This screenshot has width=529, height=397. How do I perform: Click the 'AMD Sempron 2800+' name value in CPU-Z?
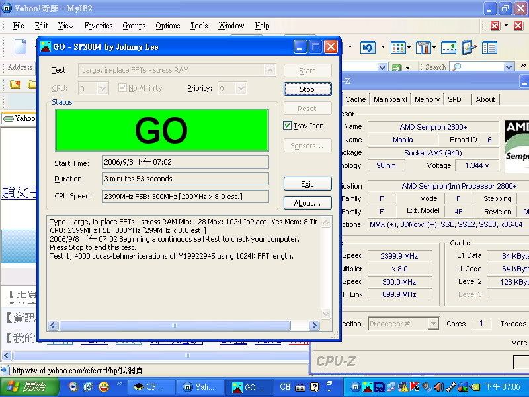click(433, 127)
